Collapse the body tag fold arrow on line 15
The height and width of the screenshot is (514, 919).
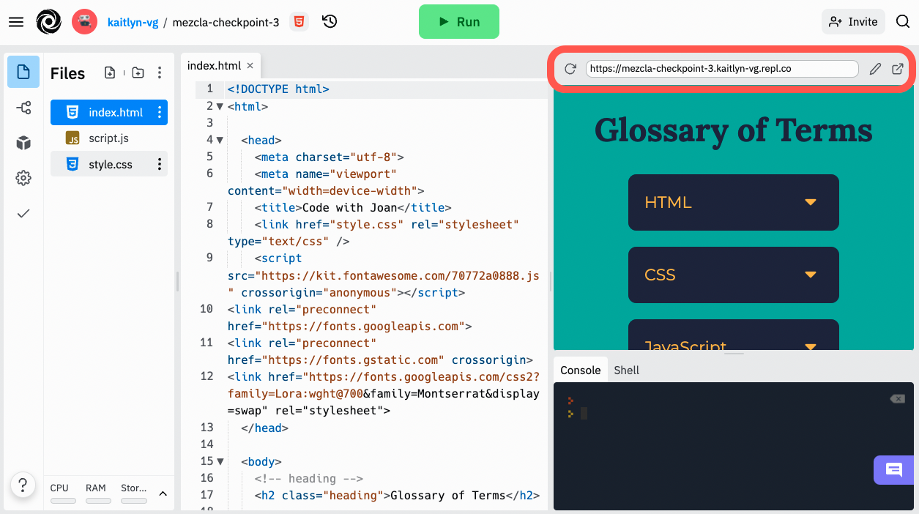coord(220,461)
